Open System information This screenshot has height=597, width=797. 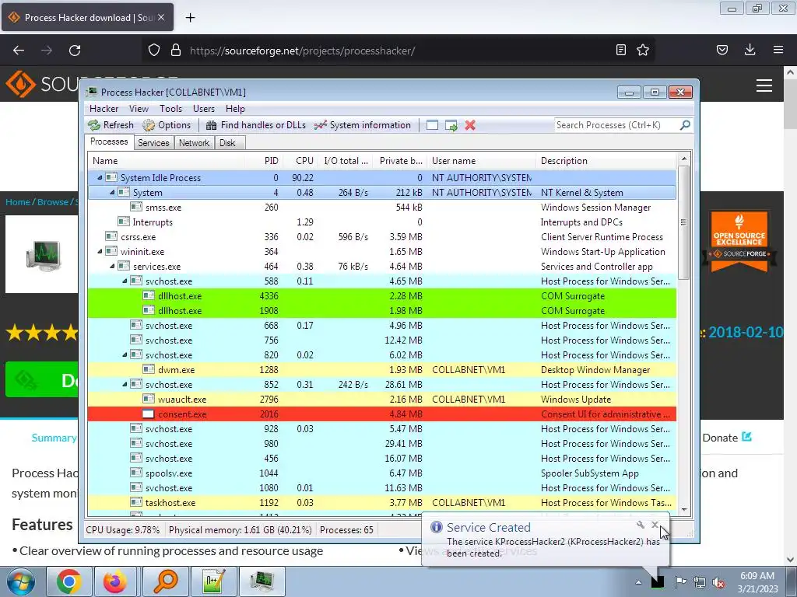363,125
